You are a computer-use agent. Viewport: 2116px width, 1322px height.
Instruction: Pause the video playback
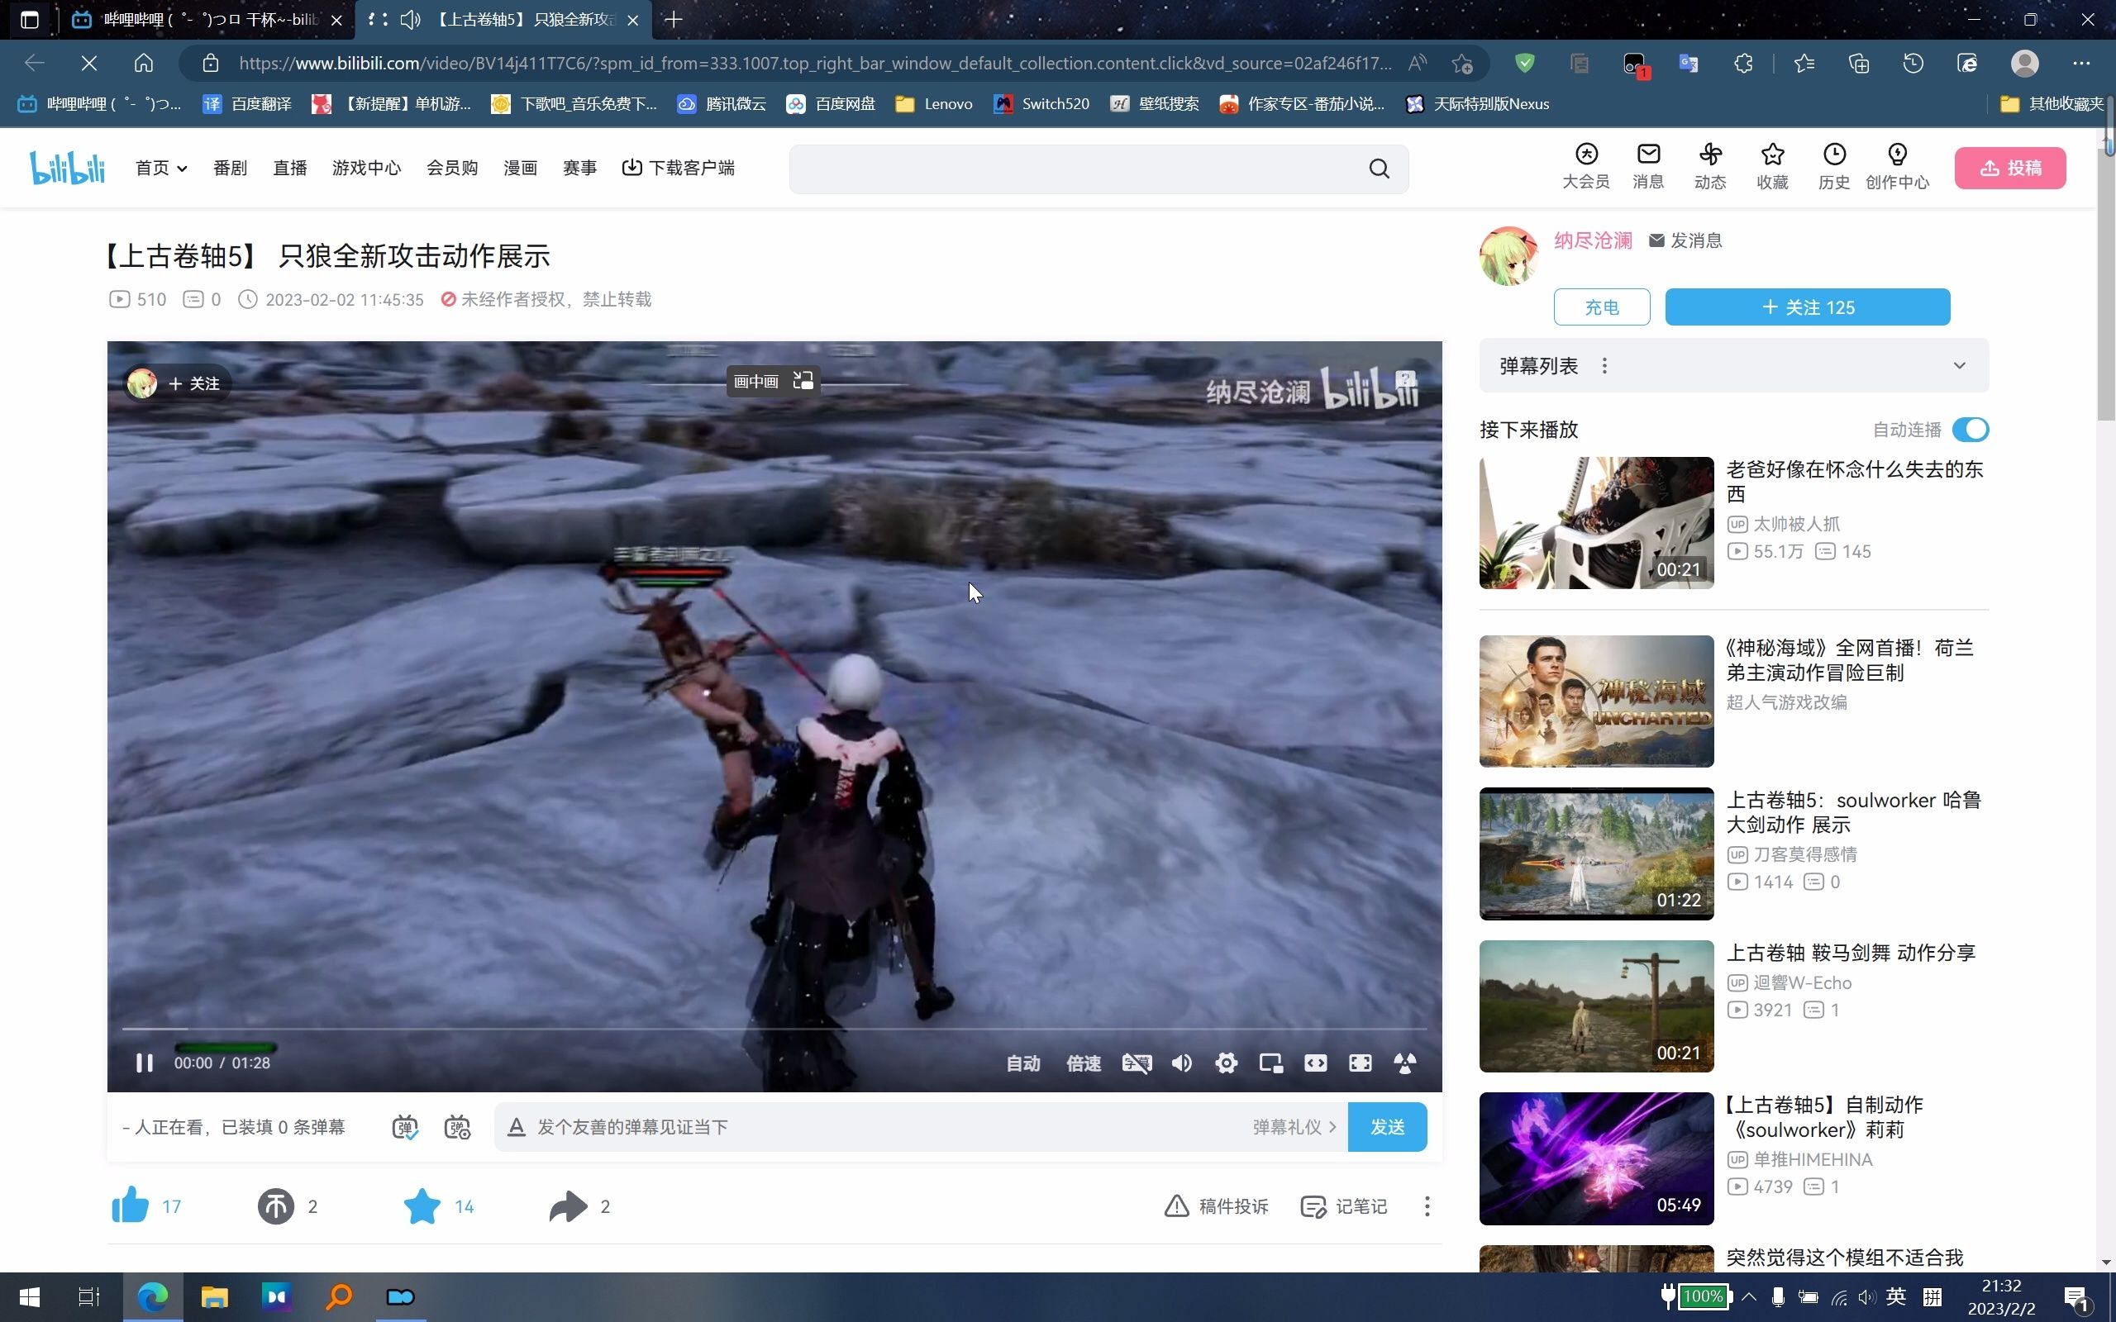tap(145, 1063)
